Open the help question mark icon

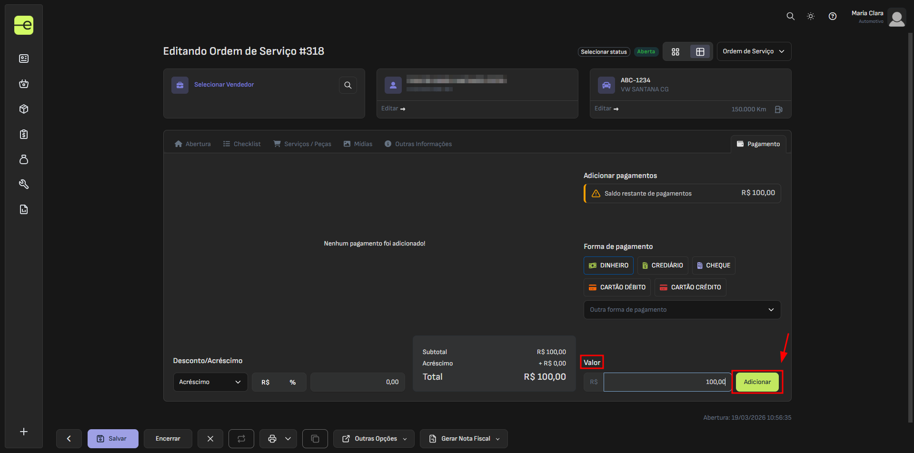pyautogui.click(x=832, y=16)
